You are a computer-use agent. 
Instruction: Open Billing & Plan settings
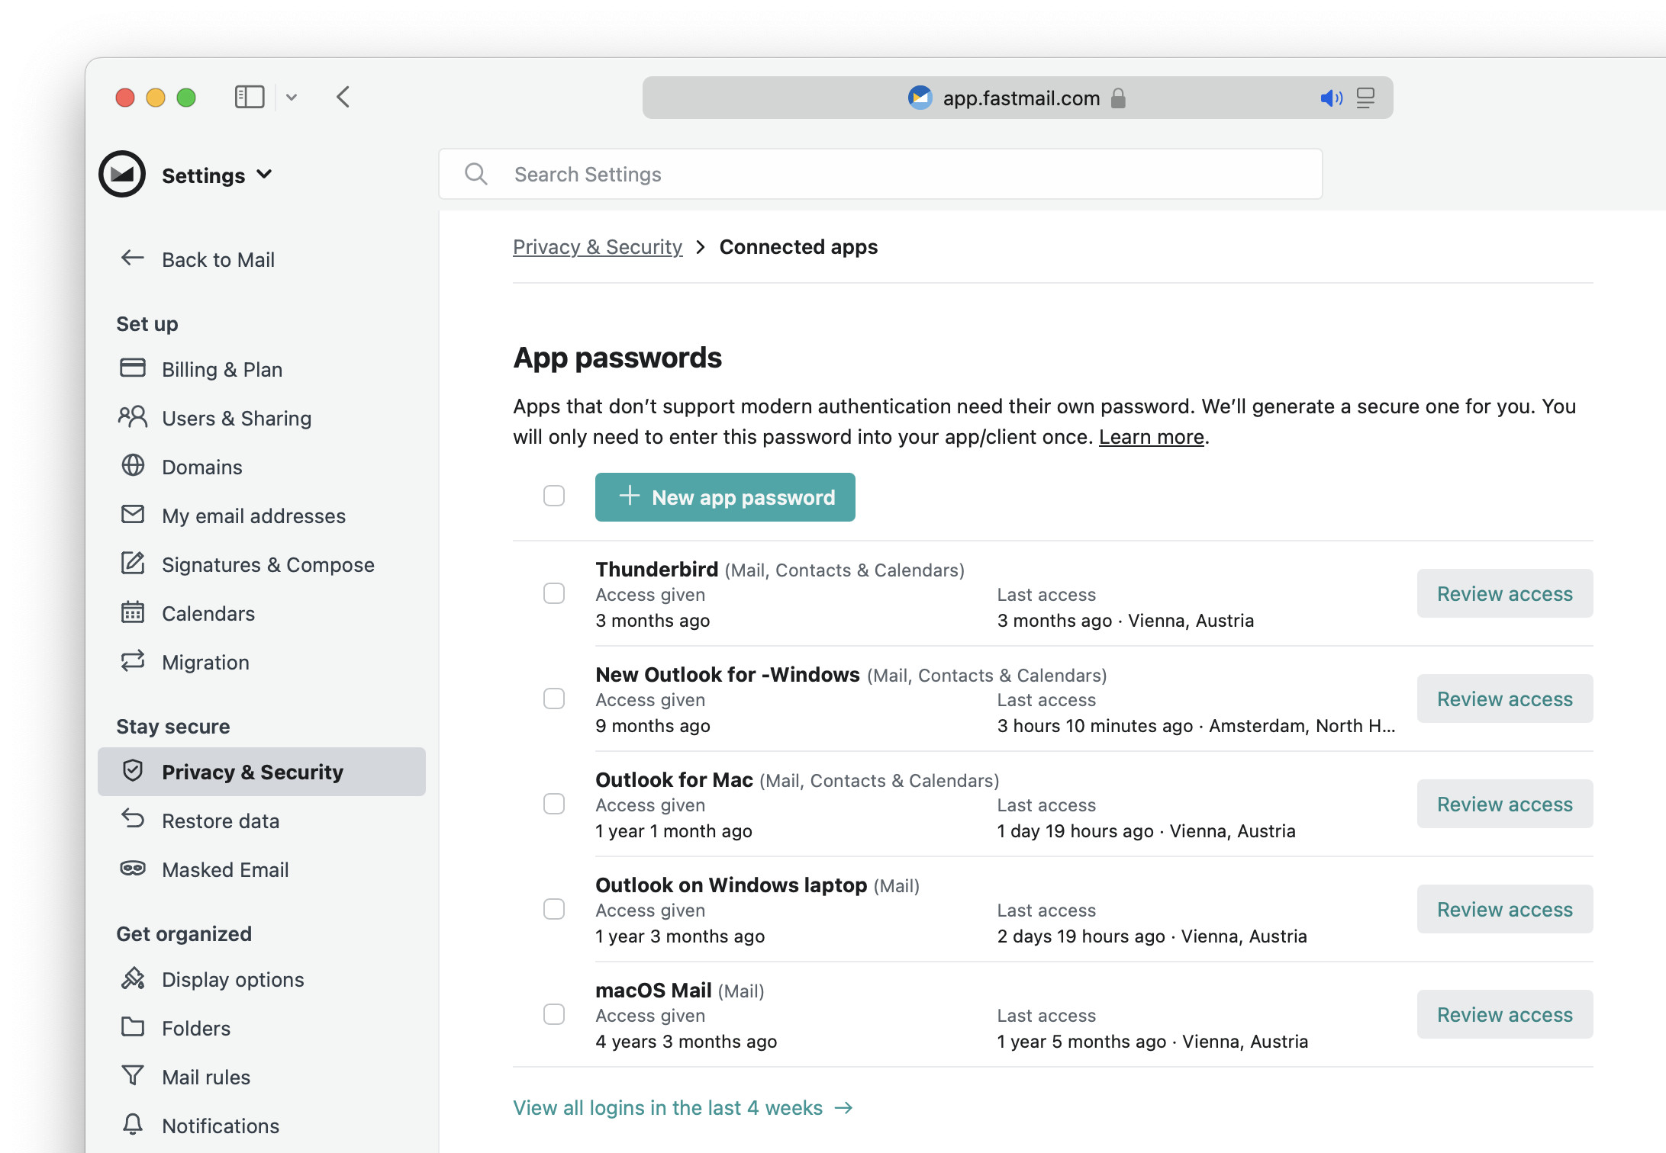tap(262, 369)
